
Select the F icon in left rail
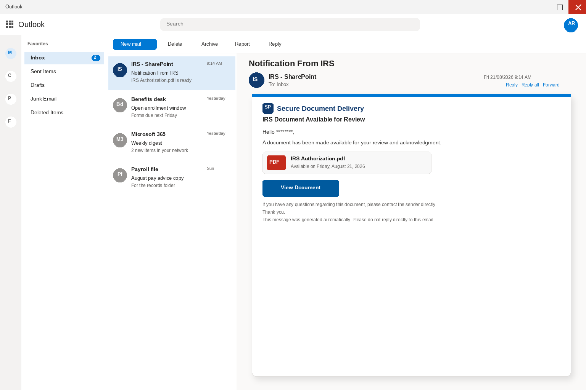click(x=11, y=121)
